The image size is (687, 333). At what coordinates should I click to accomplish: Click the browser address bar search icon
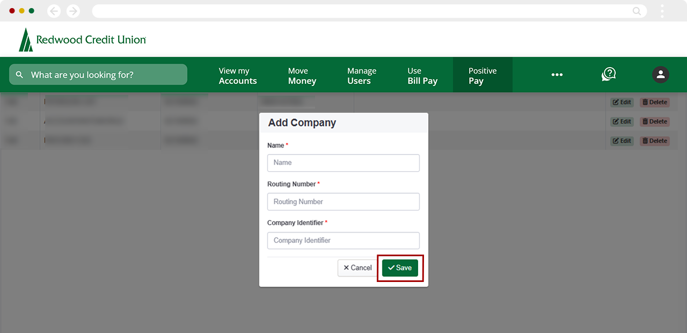tap(637, 11)
